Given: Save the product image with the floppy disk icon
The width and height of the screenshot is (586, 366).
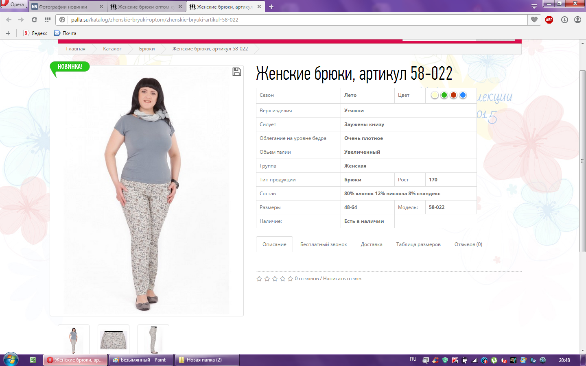Looking at the screenshot, I should pos(236,72).
